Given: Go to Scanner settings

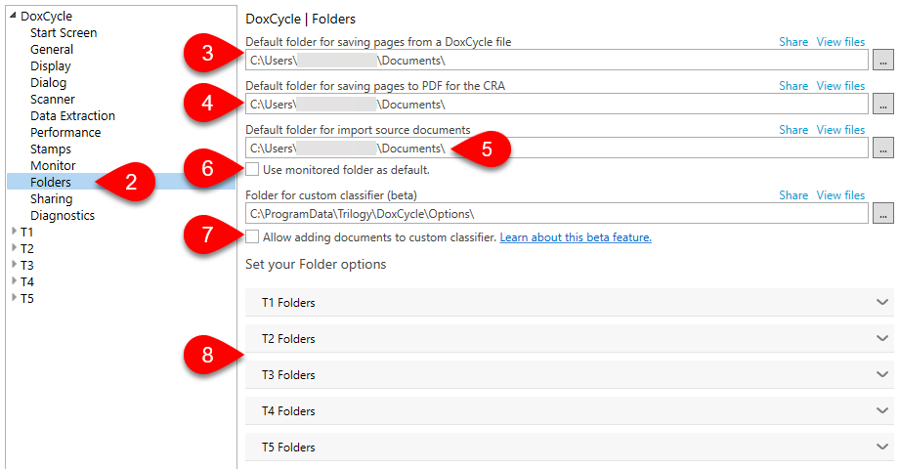Looking at the screenshot, I should tap(52, 100).
